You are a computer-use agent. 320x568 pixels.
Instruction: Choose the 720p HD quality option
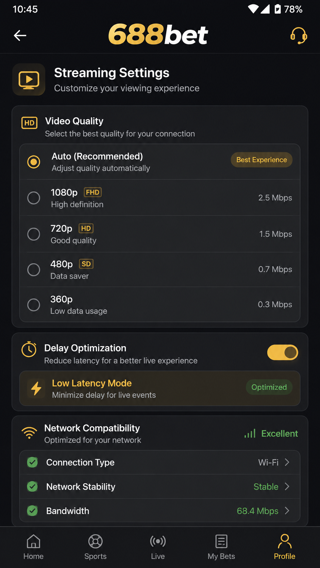click(160, 234)
